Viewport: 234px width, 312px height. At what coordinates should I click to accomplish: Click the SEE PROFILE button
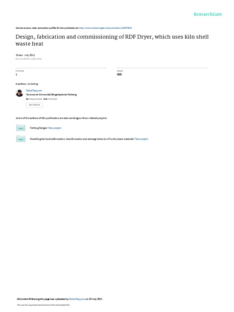[34, 105]
